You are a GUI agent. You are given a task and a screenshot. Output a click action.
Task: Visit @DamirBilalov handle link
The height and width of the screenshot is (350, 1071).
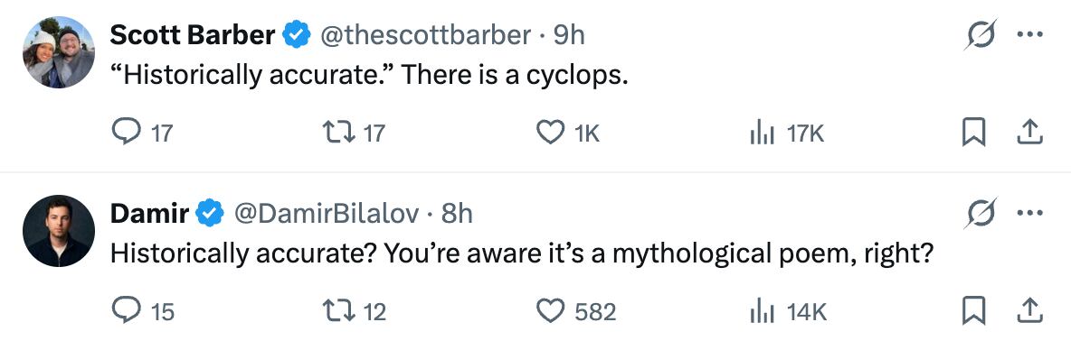[327, 213]
